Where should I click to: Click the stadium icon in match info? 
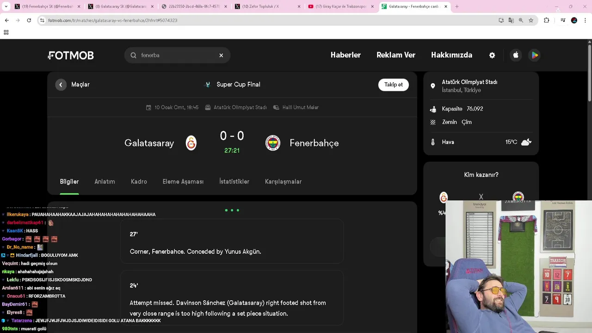[x=208, y=107]
